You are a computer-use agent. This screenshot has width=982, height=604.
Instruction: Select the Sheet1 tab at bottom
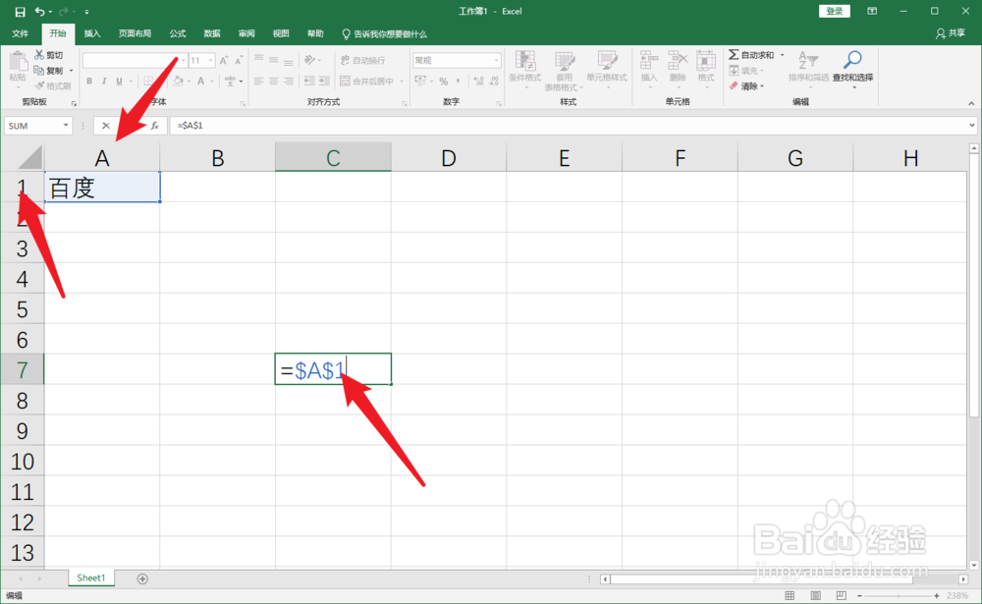pos(91,578)
